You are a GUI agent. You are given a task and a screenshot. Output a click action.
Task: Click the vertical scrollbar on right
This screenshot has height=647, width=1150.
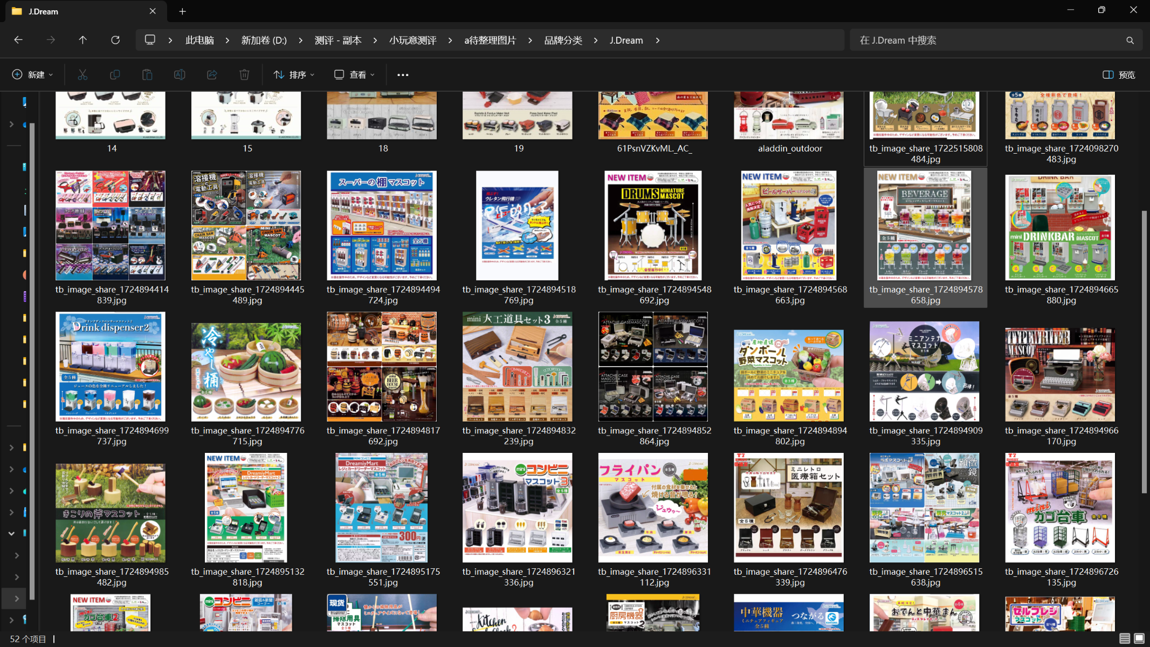click(x=1144, y=350)
